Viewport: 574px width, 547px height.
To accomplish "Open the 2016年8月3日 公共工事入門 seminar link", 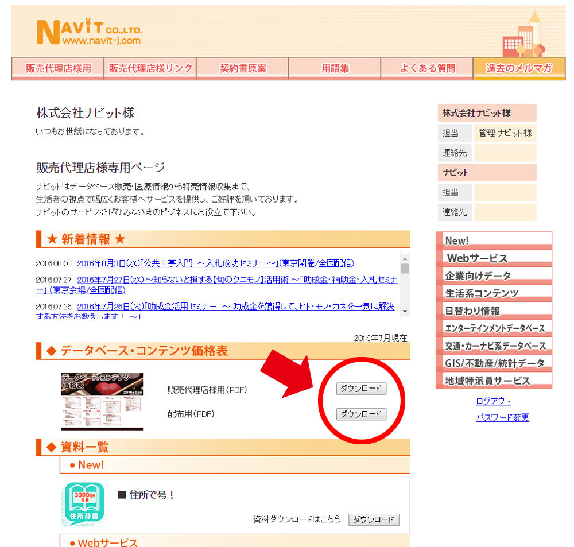I will [x=216, y=263].
